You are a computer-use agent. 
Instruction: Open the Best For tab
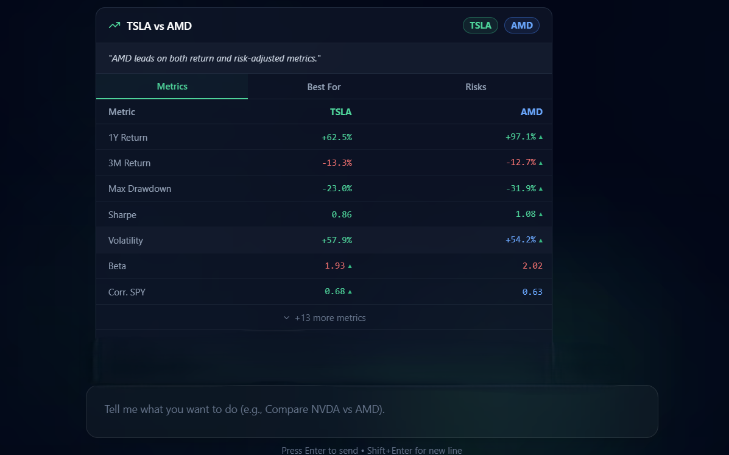(323, 87)
